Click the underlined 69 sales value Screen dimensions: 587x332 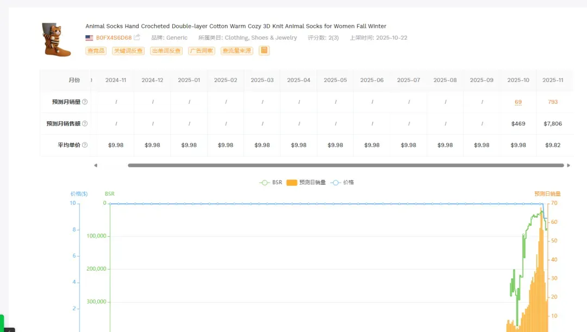518,102
